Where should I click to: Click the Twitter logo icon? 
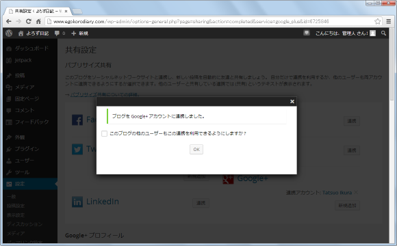point(77,149)
